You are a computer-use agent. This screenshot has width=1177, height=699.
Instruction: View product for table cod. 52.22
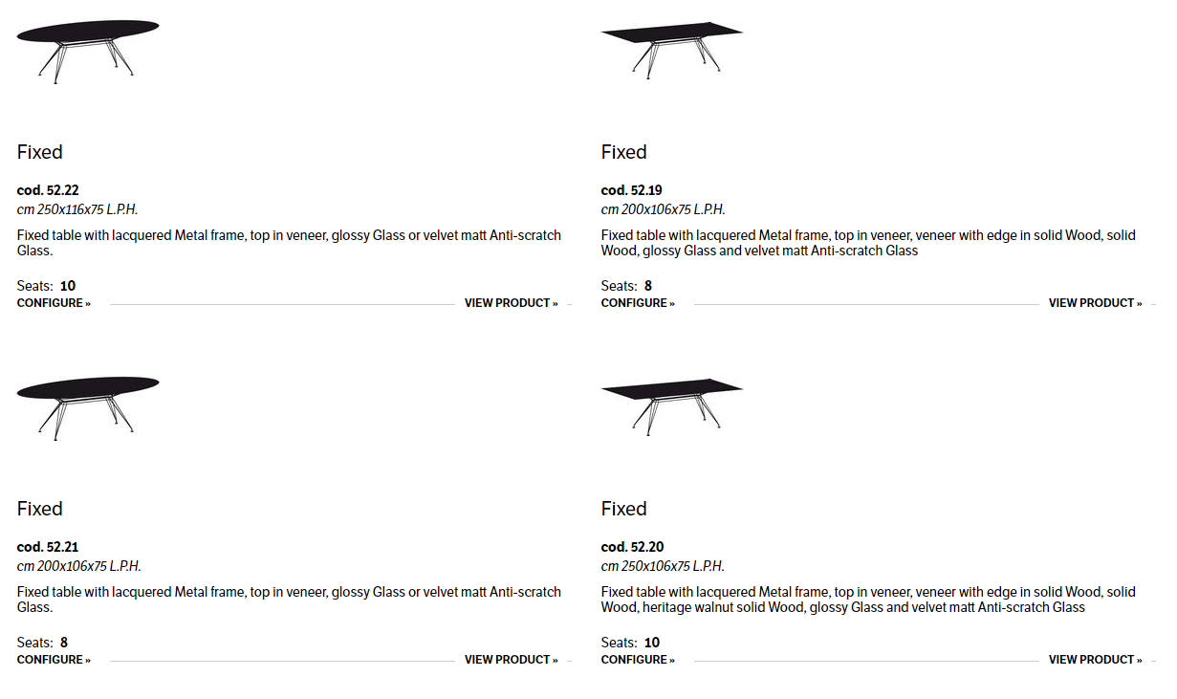tap(512, 303)
